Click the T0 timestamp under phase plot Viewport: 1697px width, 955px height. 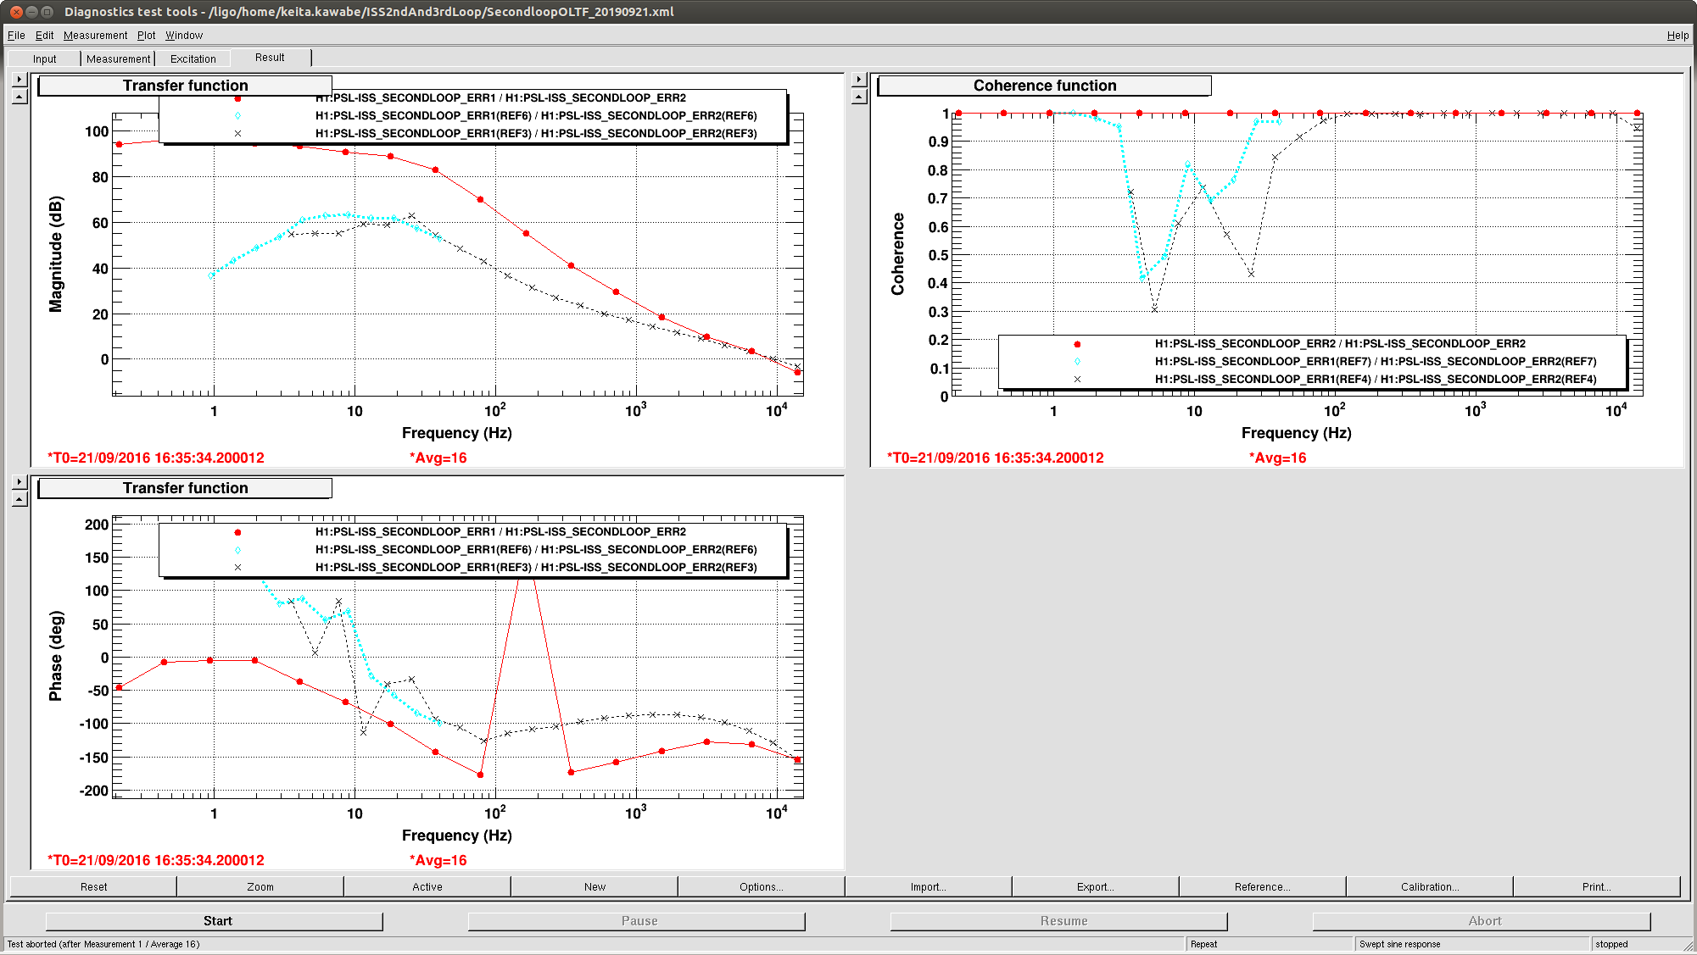pyautogui.click(x=156, y=860)
